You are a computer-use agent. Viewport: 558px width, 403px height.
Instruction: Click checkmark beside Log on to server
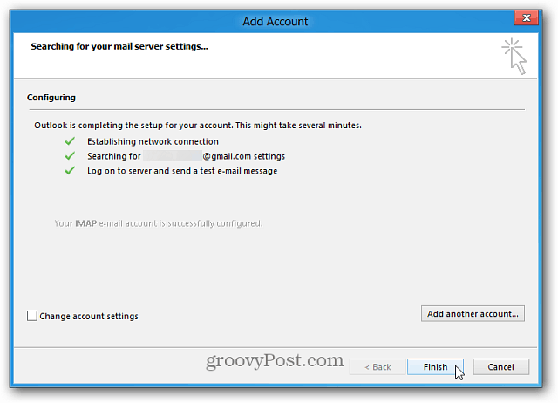click(x=70, y=171)
